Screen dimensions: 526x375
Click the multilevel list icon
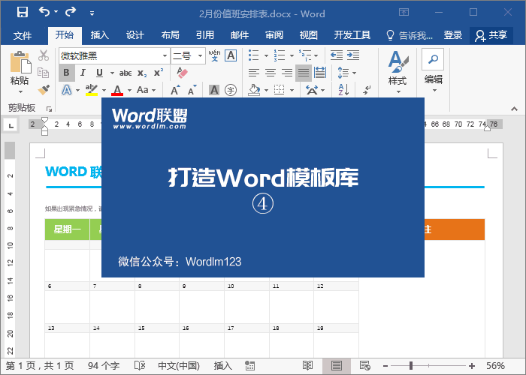pyautogui.click(x=305, y=55)
